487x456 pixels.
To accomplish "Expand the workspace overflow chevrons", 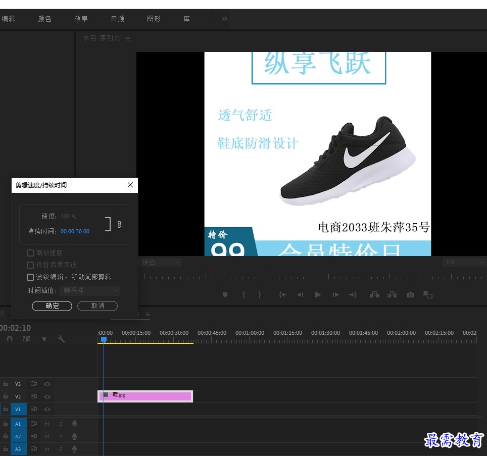I will pos(224,19).
